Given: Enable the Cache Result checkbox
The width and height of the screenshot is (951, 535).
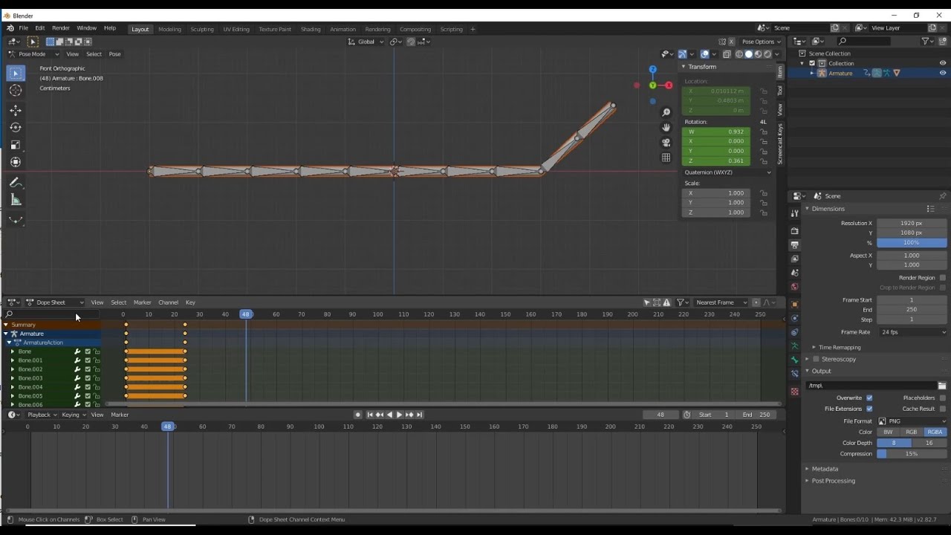Looking at the screenshot, I should pyautogui.click(x=943, y=409).
